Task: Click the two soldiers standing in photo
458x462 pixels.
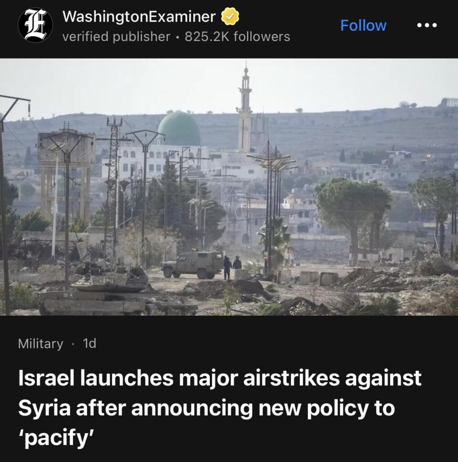Action: (232, 267)
